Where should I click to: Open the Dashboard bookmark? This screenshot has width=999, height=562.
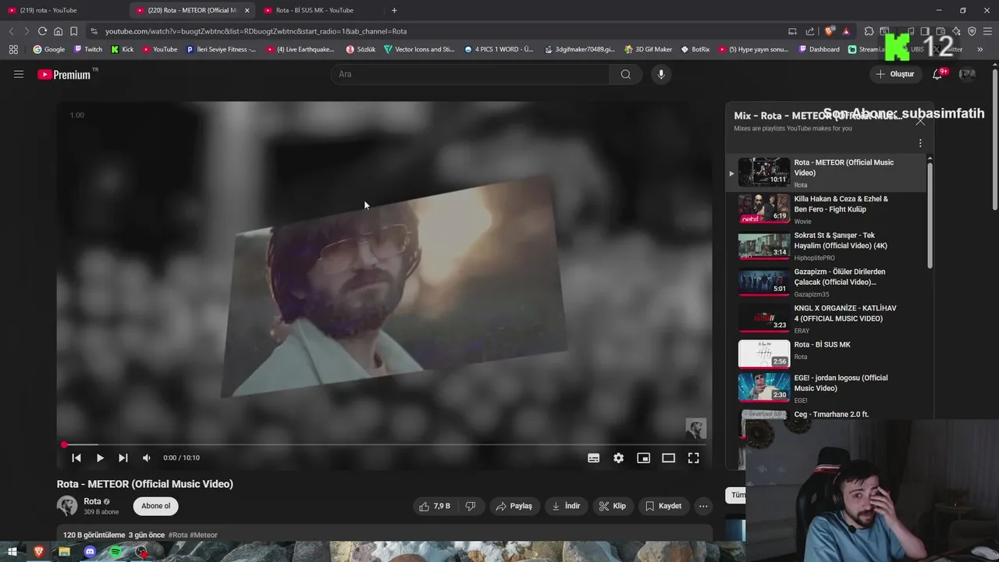click(x=819, y=49)
